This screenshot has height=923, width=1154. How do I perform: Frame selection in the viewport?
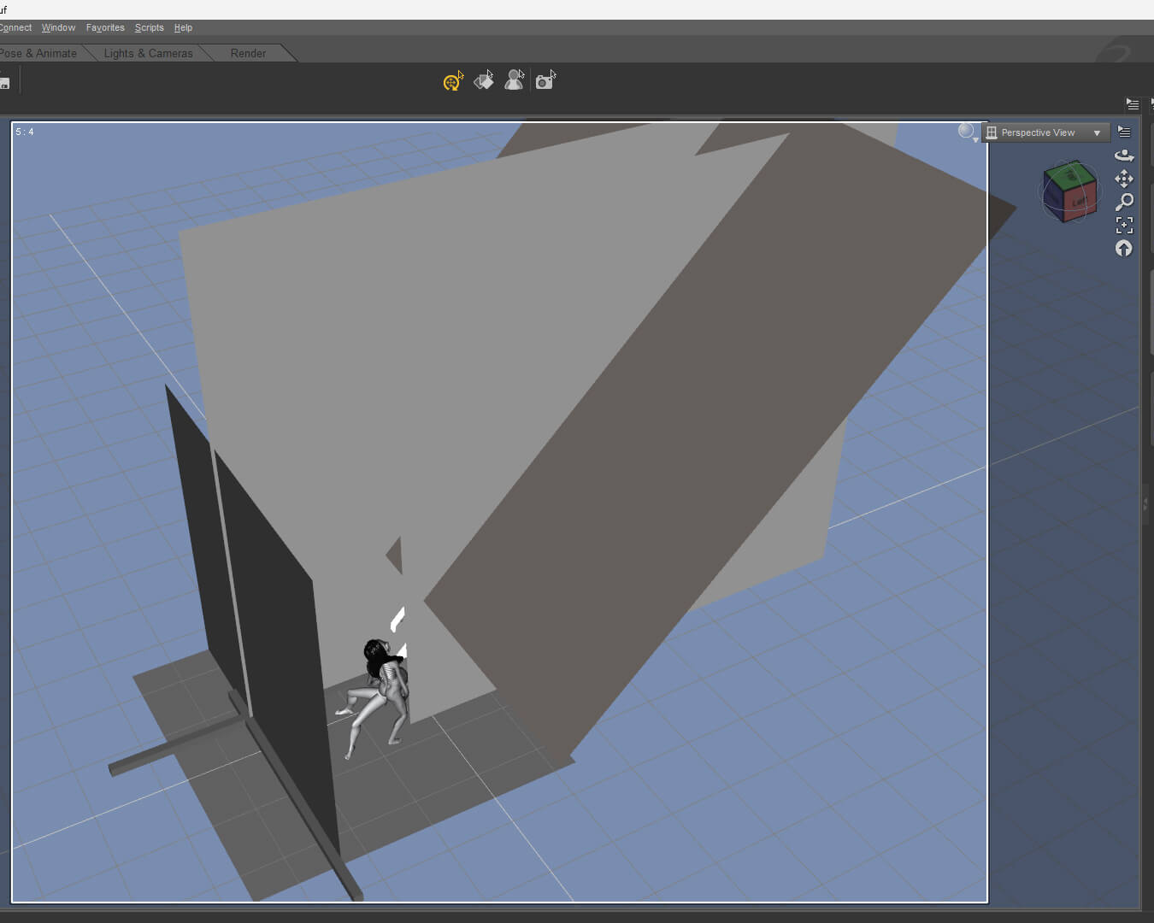click(x=1124, y=225)
